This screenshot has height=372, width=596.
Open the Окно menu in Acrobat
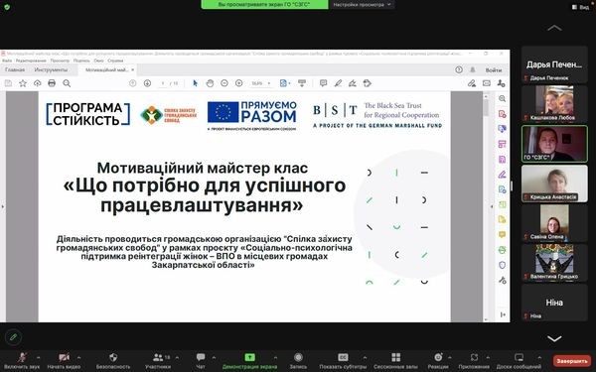point(98,61)
